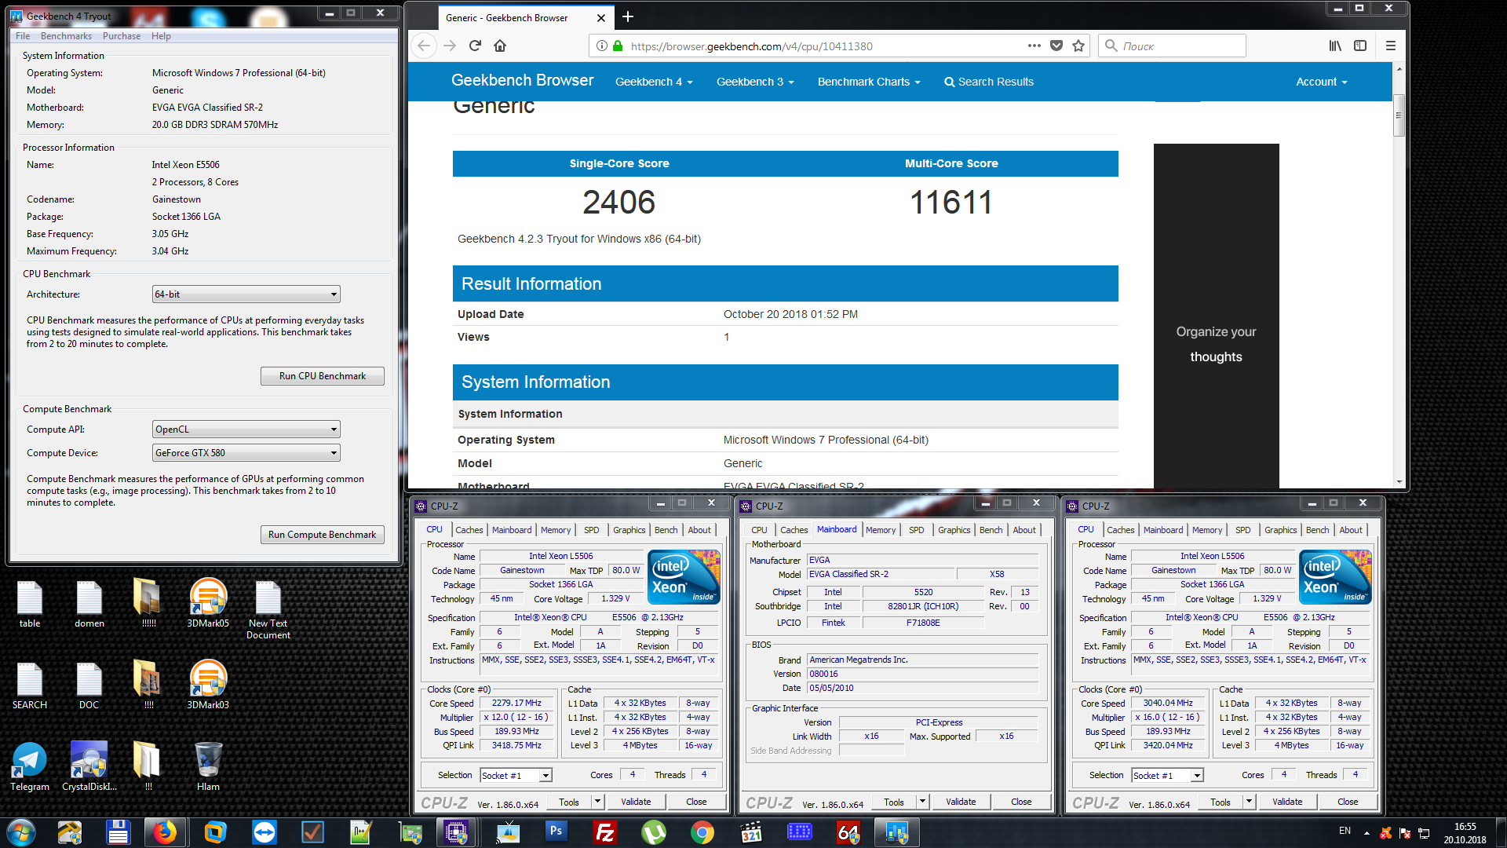Go to the browser Home page icon
The height and width of the screenshot is (848, 1507).
[x=500, y=46]
